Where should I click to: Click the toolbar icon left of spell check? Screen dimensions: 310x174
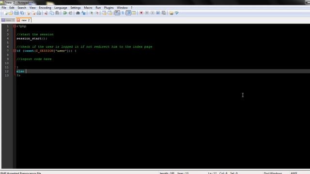(171, 13)
